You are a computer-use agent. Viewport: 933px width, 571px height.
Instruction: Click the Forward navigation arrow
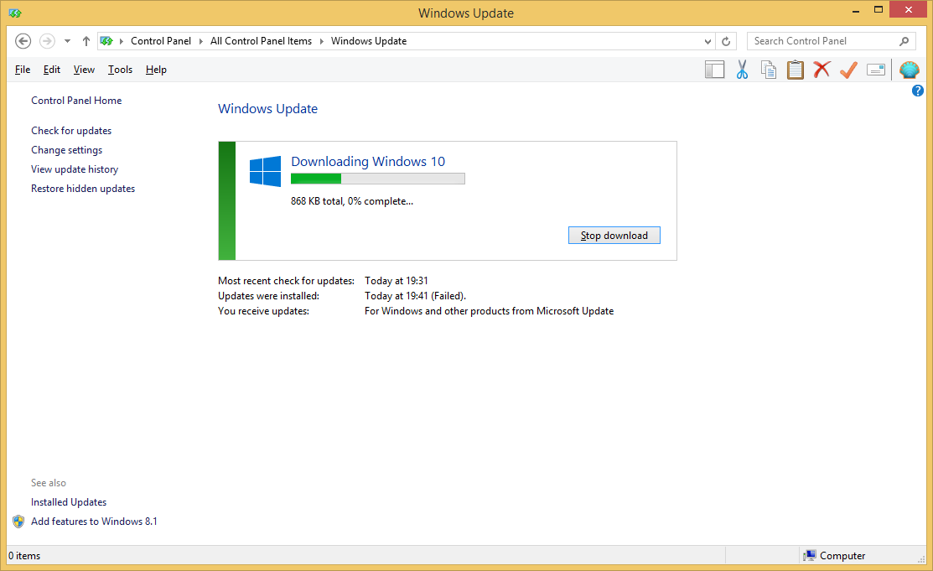point(47,41)
